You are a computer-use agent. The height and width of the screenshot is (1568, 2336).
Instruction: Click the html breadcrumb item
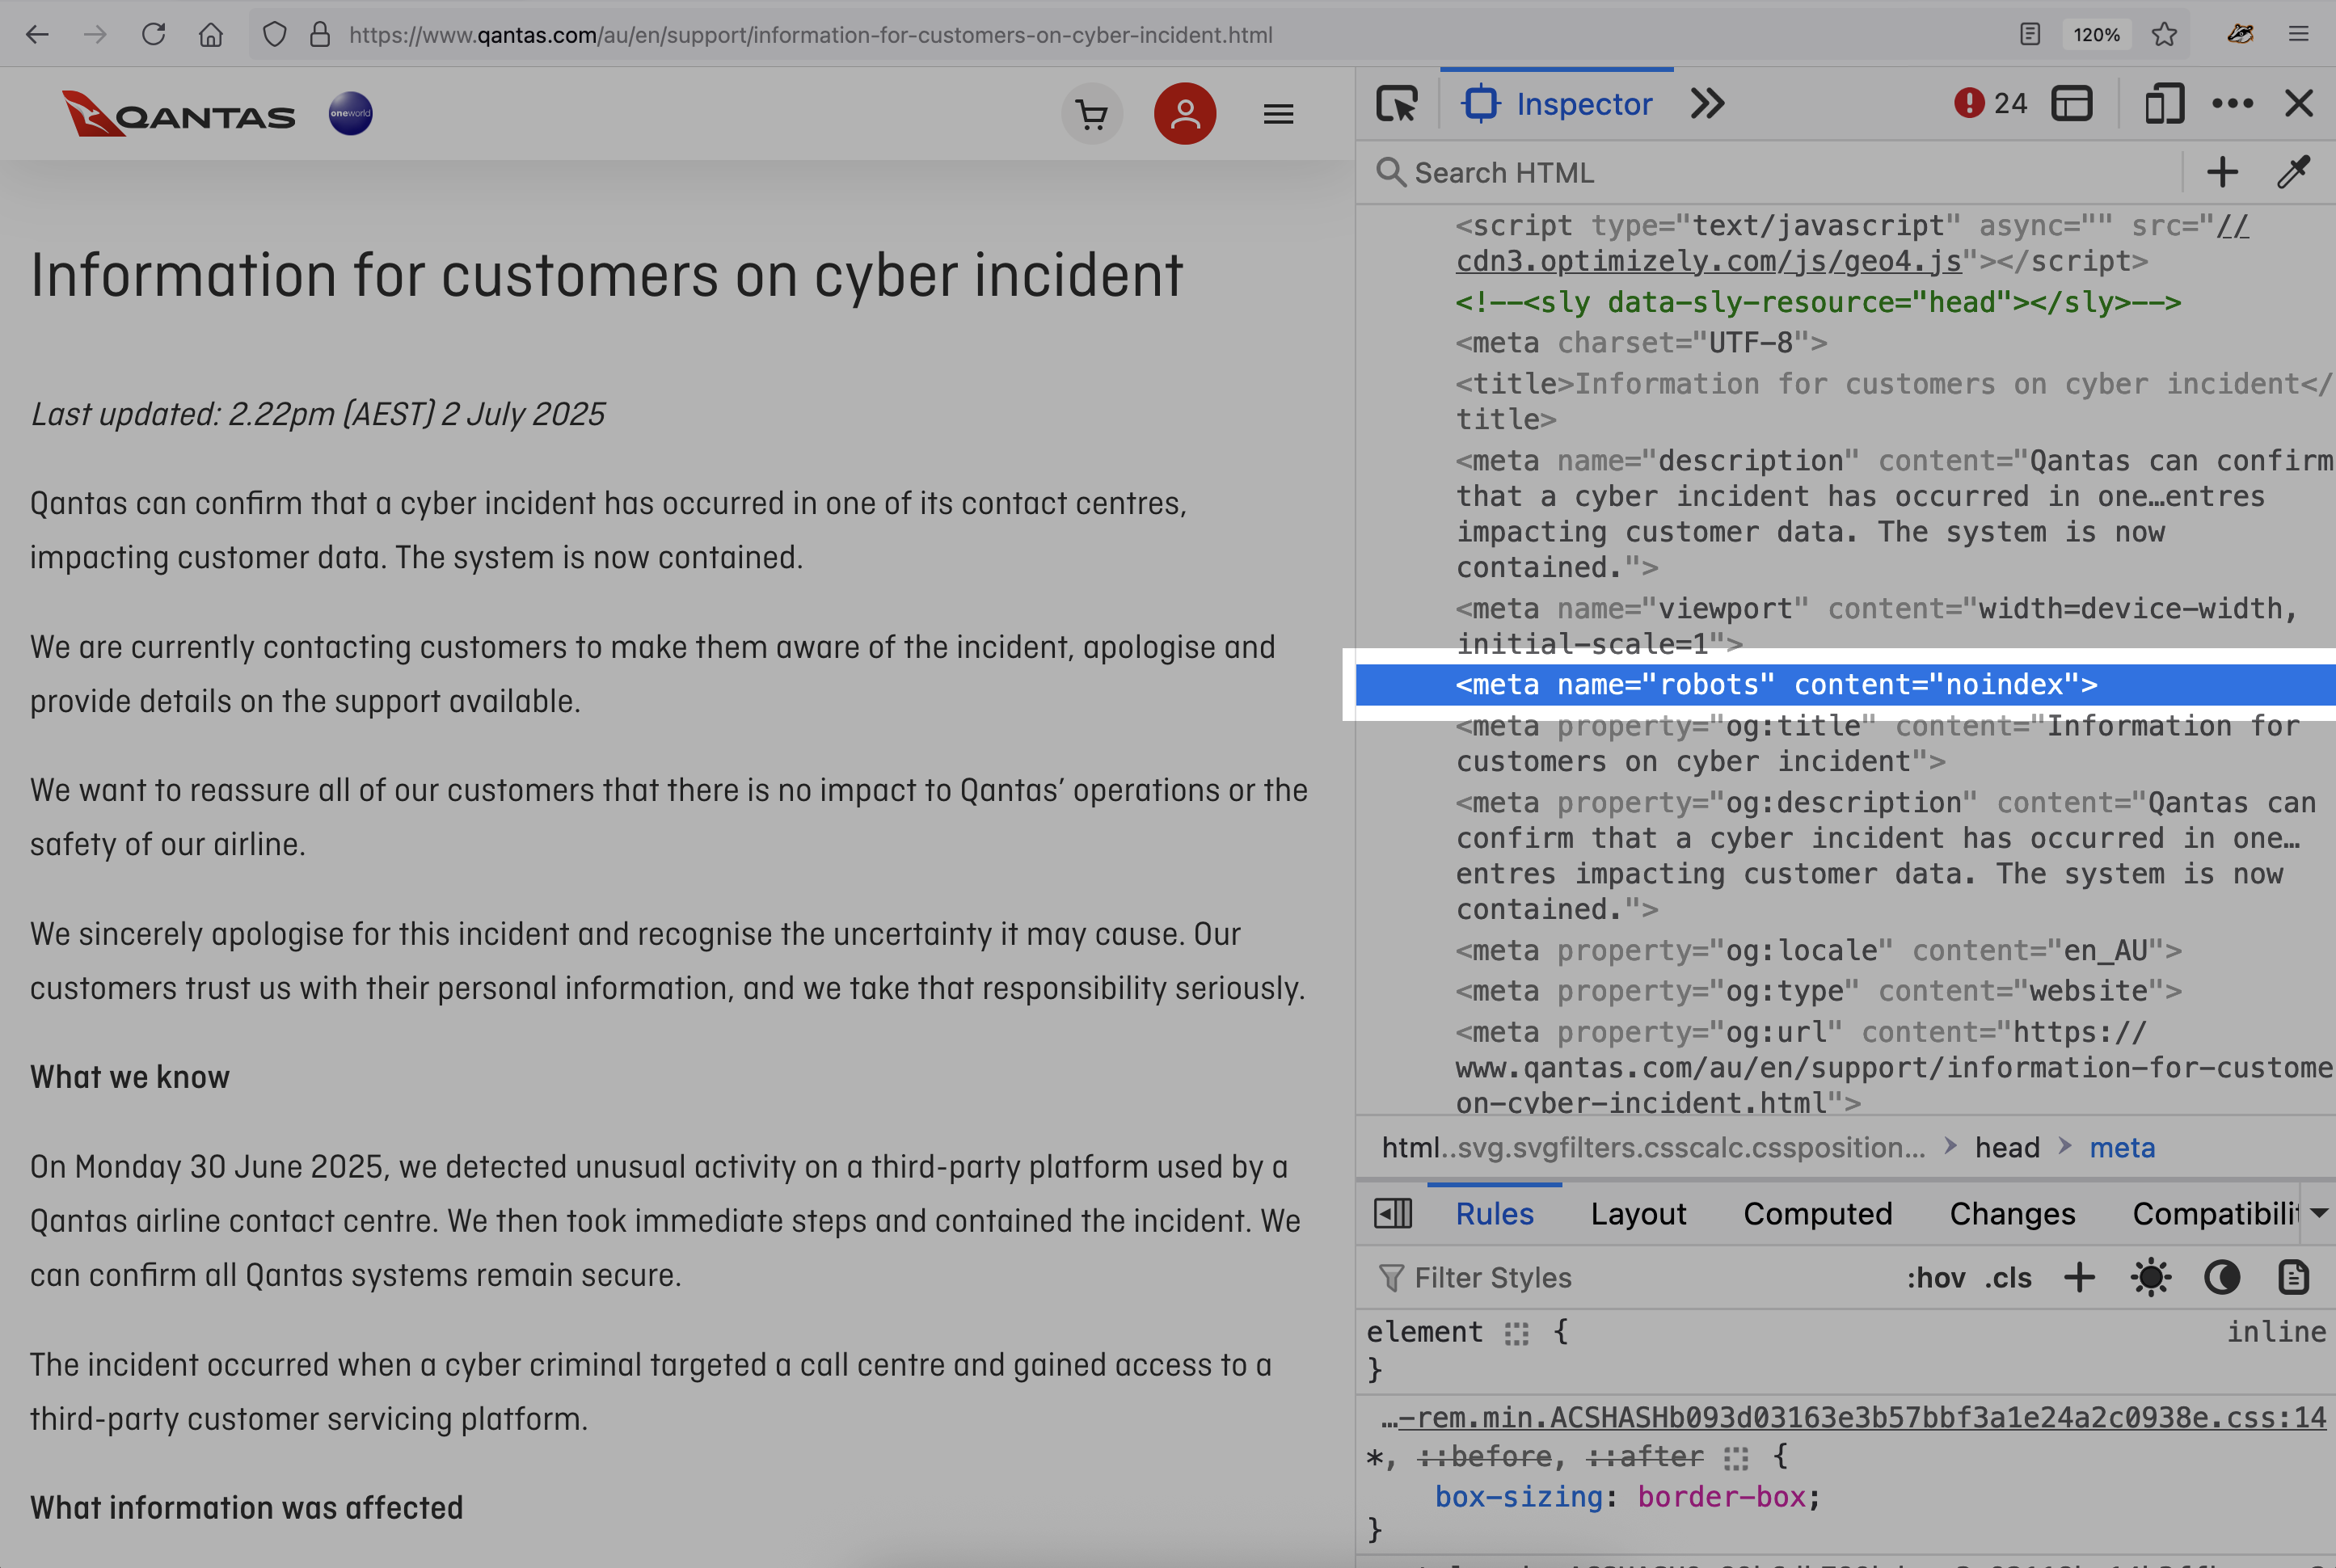coord(1653,1148)
